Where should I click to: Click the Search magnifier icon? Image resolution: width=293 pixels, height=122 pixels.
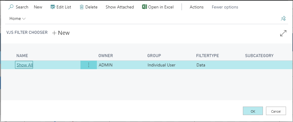tap(11, 7)
